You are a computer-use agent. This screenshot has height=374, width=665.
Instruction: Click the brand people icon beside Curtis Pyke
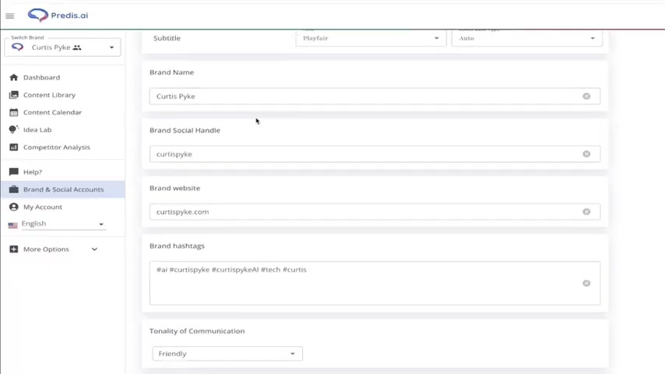point(77,48)
